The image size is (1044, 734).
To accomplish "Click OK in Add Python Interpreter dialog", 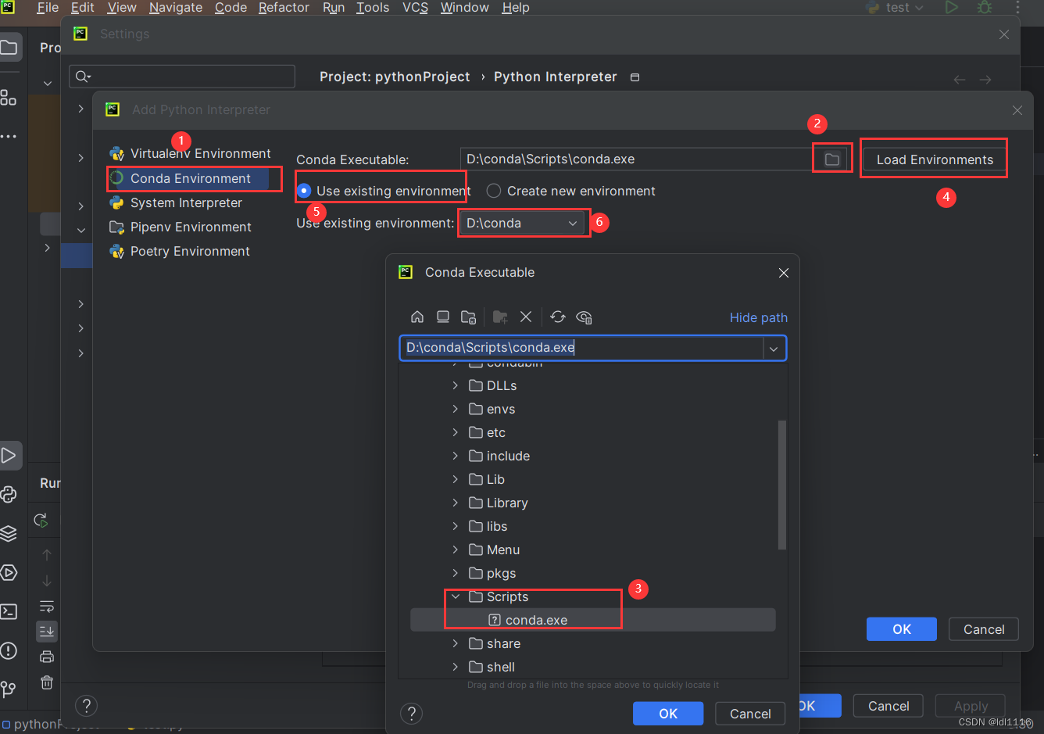I will (x=902, y=629).
